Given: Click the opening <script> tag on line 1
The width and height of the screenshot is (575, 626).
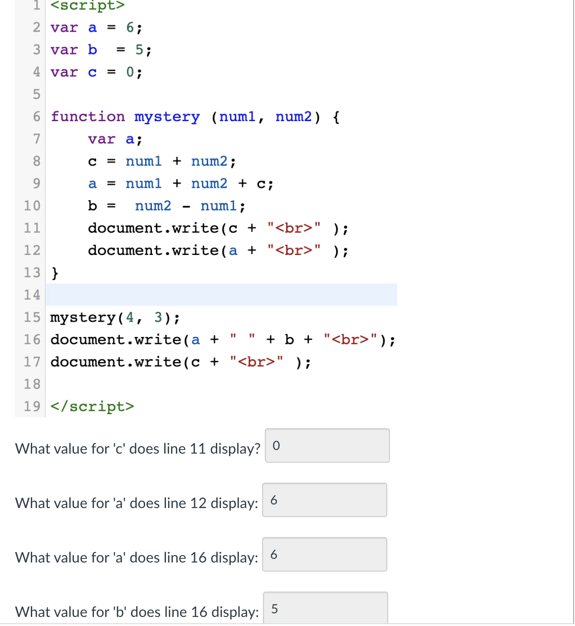Looking at the screenshot, I should point(88,5).
